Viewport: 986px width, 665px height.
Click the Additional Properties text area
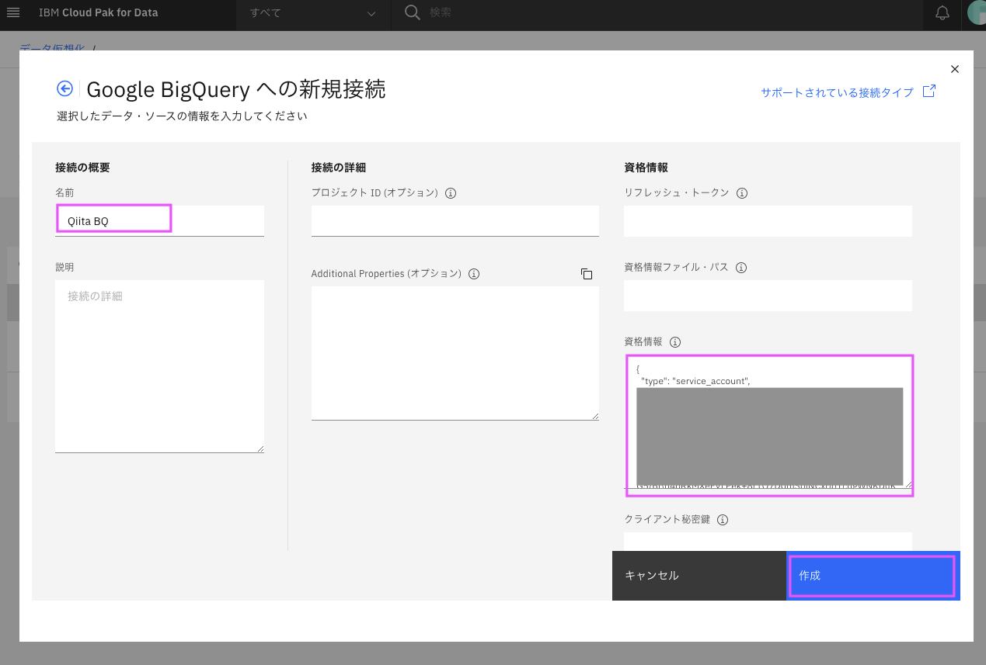pos(455,353)
